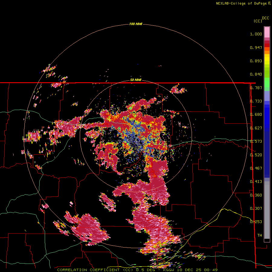This screenshot has height=272, width=272.
Task: Pick the bright green color bar segment
Action: pyautogui.click(x=267, y=83)
